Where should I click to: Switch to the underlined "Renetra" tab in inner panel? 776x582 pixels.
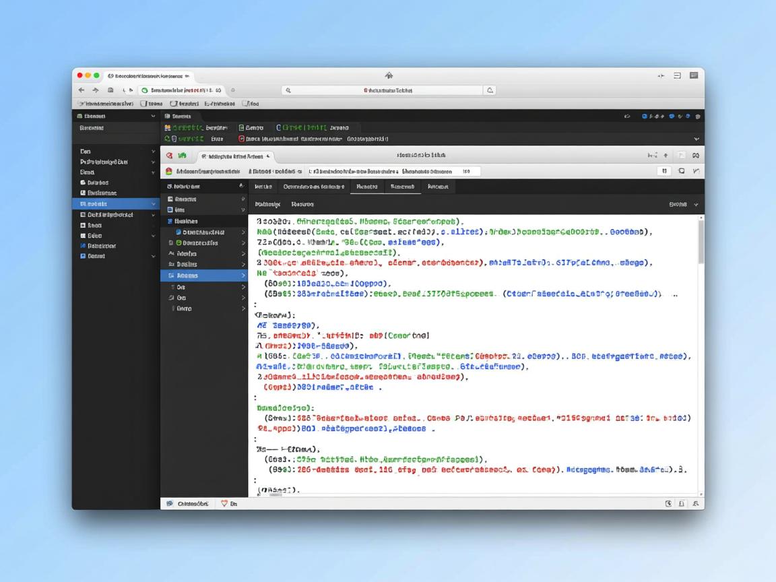click(366, 187)
